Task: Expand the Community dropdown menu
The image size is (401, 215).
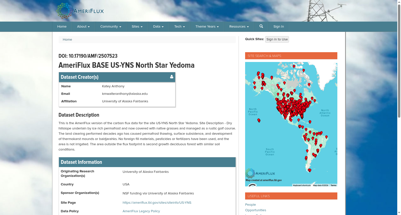Action: [x=111, y=27]
